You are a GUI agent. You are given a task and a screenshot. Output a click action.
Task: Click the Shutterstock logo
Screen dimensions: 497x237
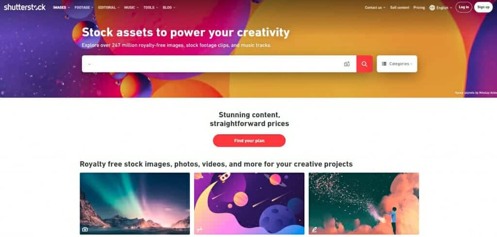coord(25,7)
